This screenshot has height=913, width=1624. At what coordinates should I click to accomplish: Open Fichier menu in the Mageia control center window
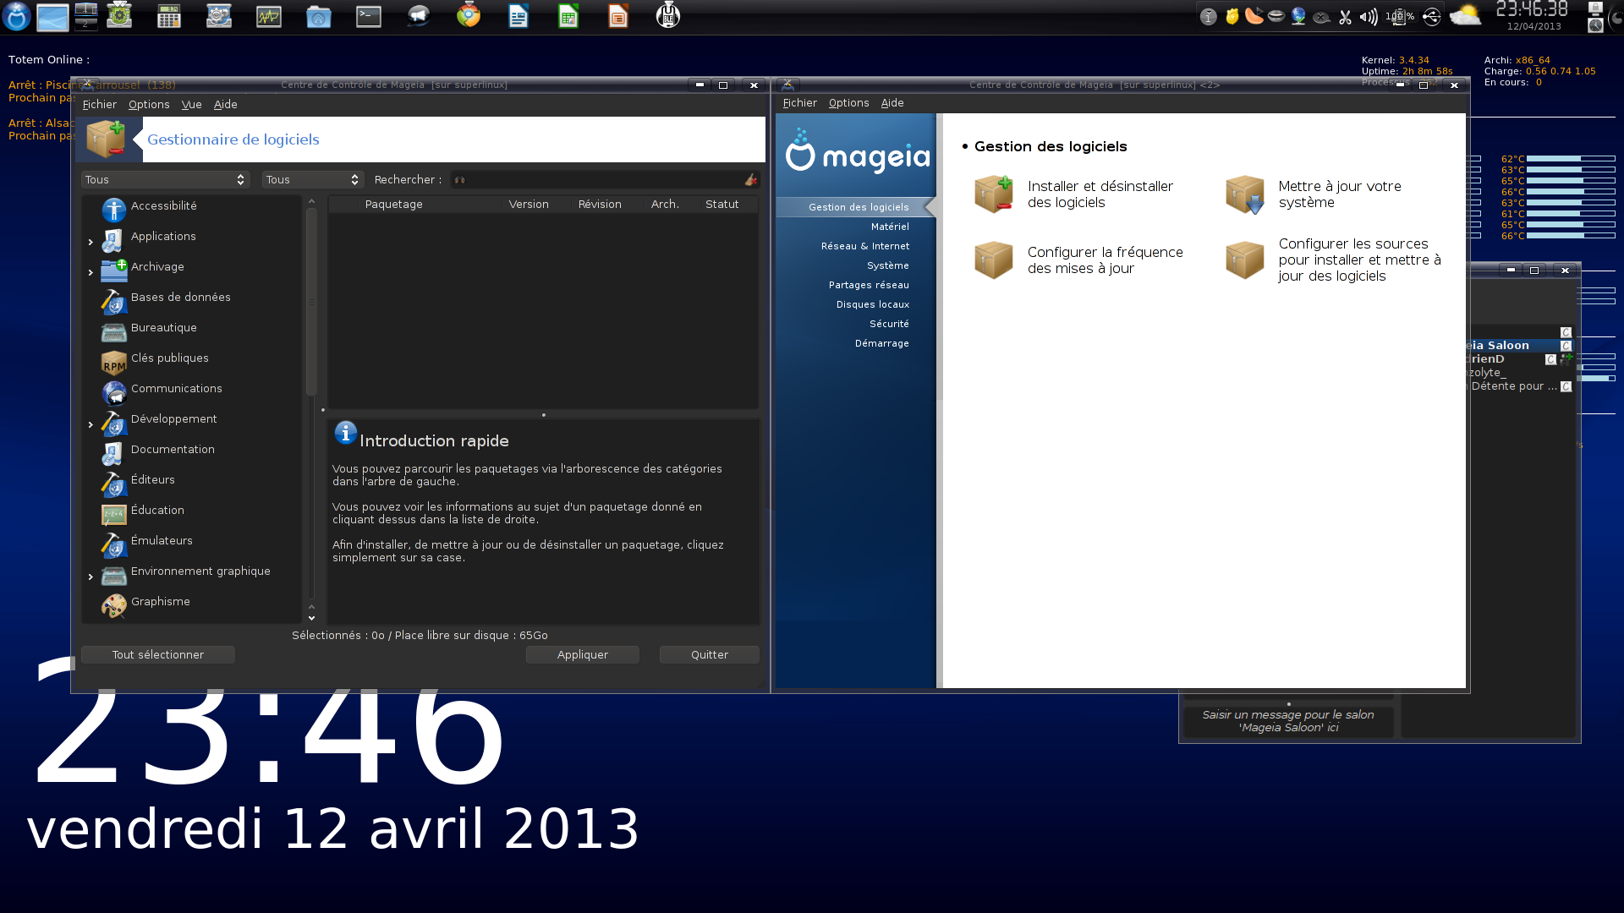click(799, 103)
